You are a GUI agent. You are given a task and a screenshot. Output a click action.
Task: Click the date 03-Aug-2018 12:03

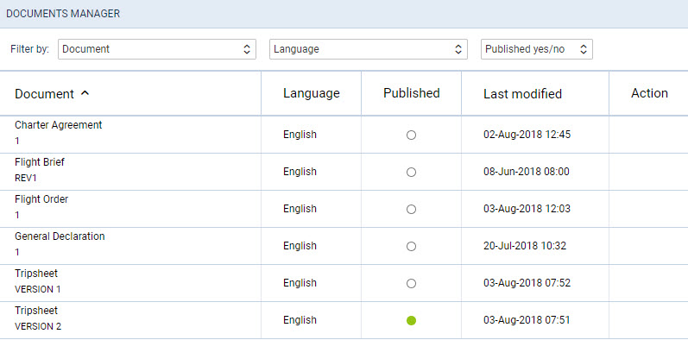pos(527,209)
